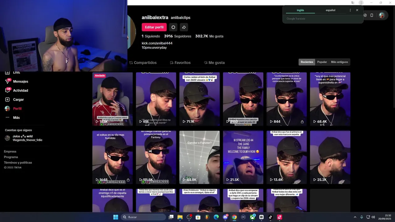This screenshot has height=222, width=395.
Task: Select the inglés language tab
Action: [300, 10]
